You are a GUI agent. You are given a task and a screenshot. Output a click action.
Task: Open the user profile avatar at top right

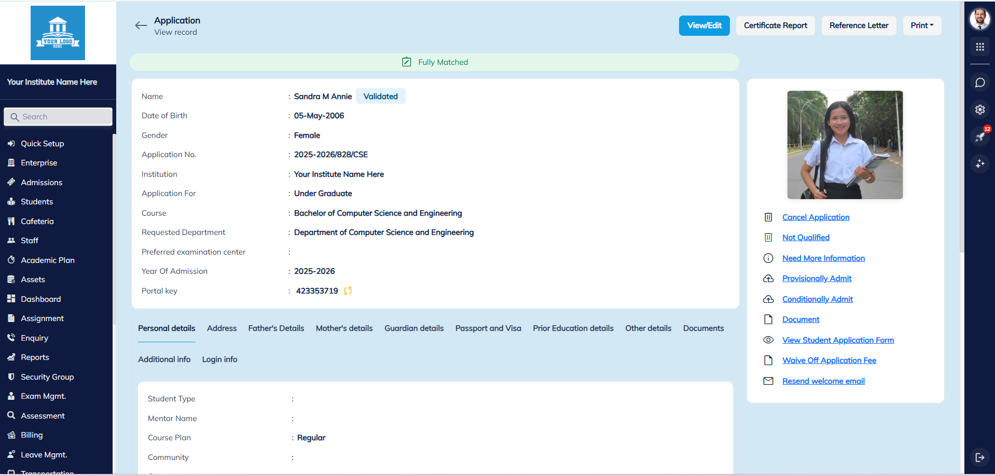(980, 18)
